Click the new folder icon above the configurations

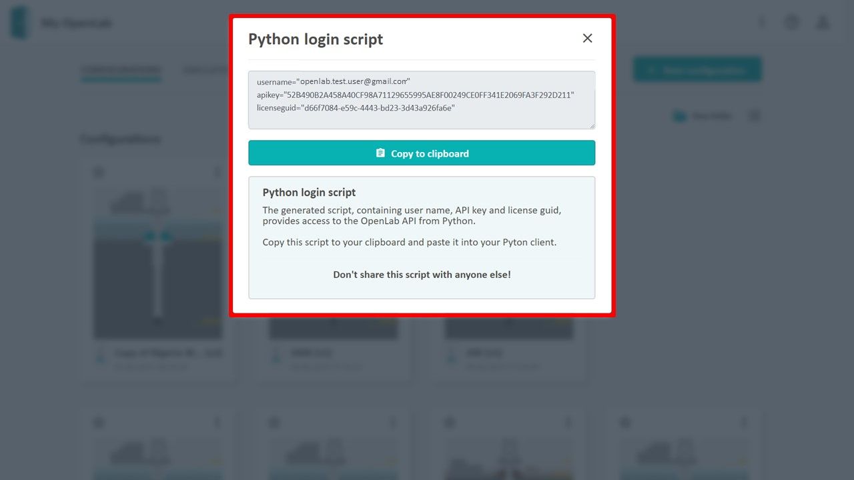(x=679, y=116)
